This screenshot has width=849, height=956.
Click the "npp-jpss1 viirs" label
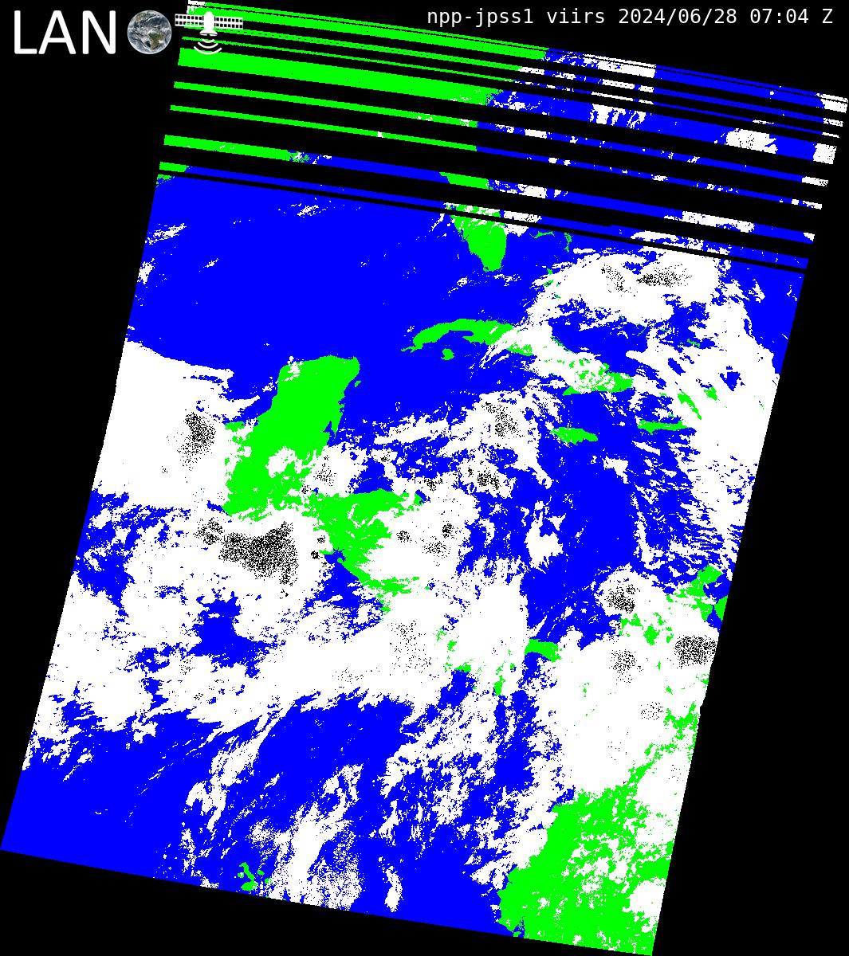[x=516, y=16]
